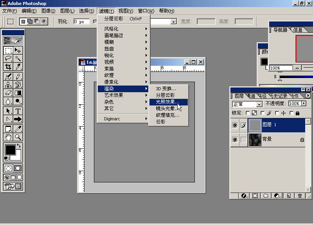Select the Magic Wand tool

[x=18, y=59]
